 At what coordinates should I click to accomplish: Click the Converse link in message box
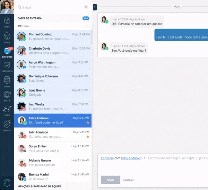click(x=107, y=158)
